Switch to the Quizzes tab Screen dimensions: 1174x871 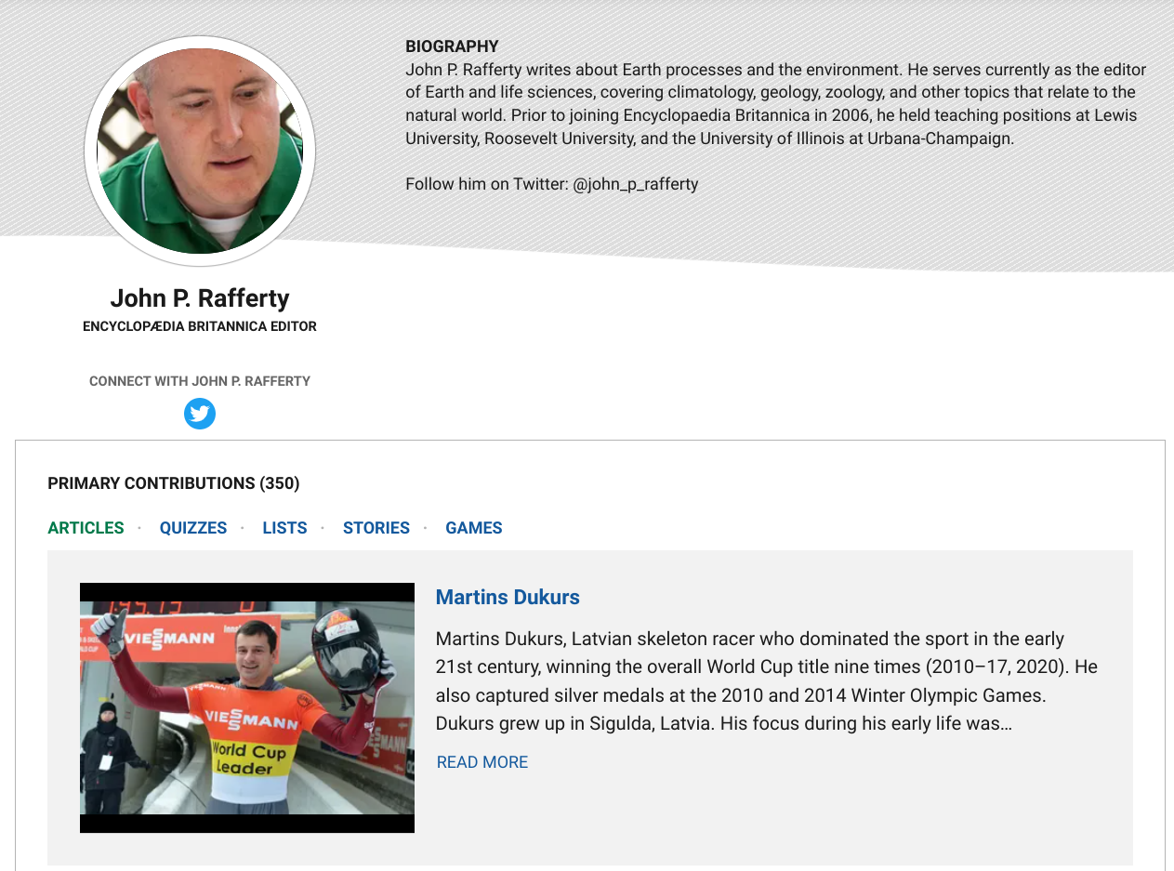pyautogui.click(x=193, y=528)
